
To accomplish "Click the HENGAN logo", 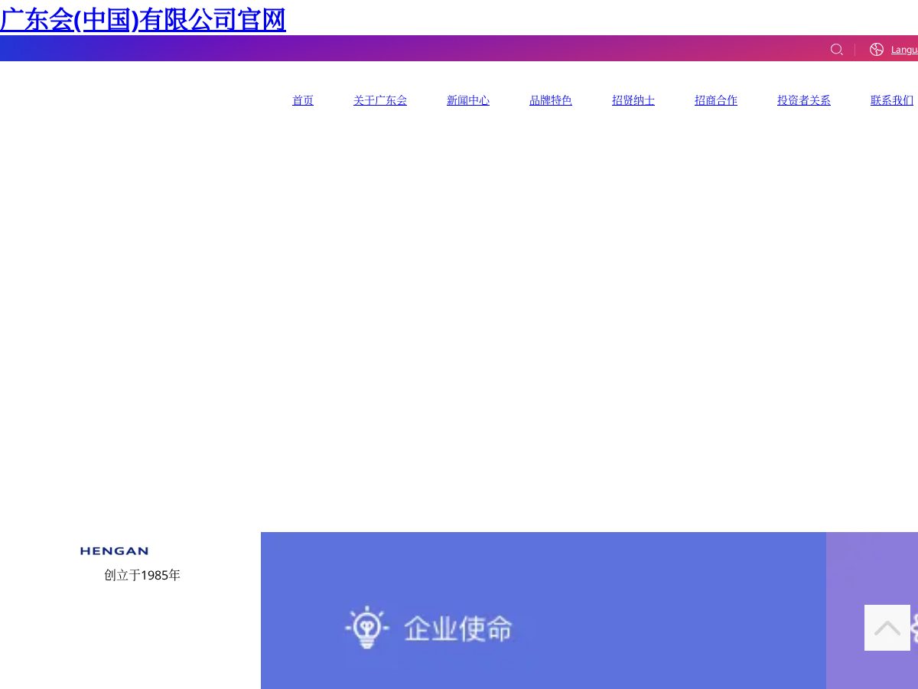I will 114,551.
